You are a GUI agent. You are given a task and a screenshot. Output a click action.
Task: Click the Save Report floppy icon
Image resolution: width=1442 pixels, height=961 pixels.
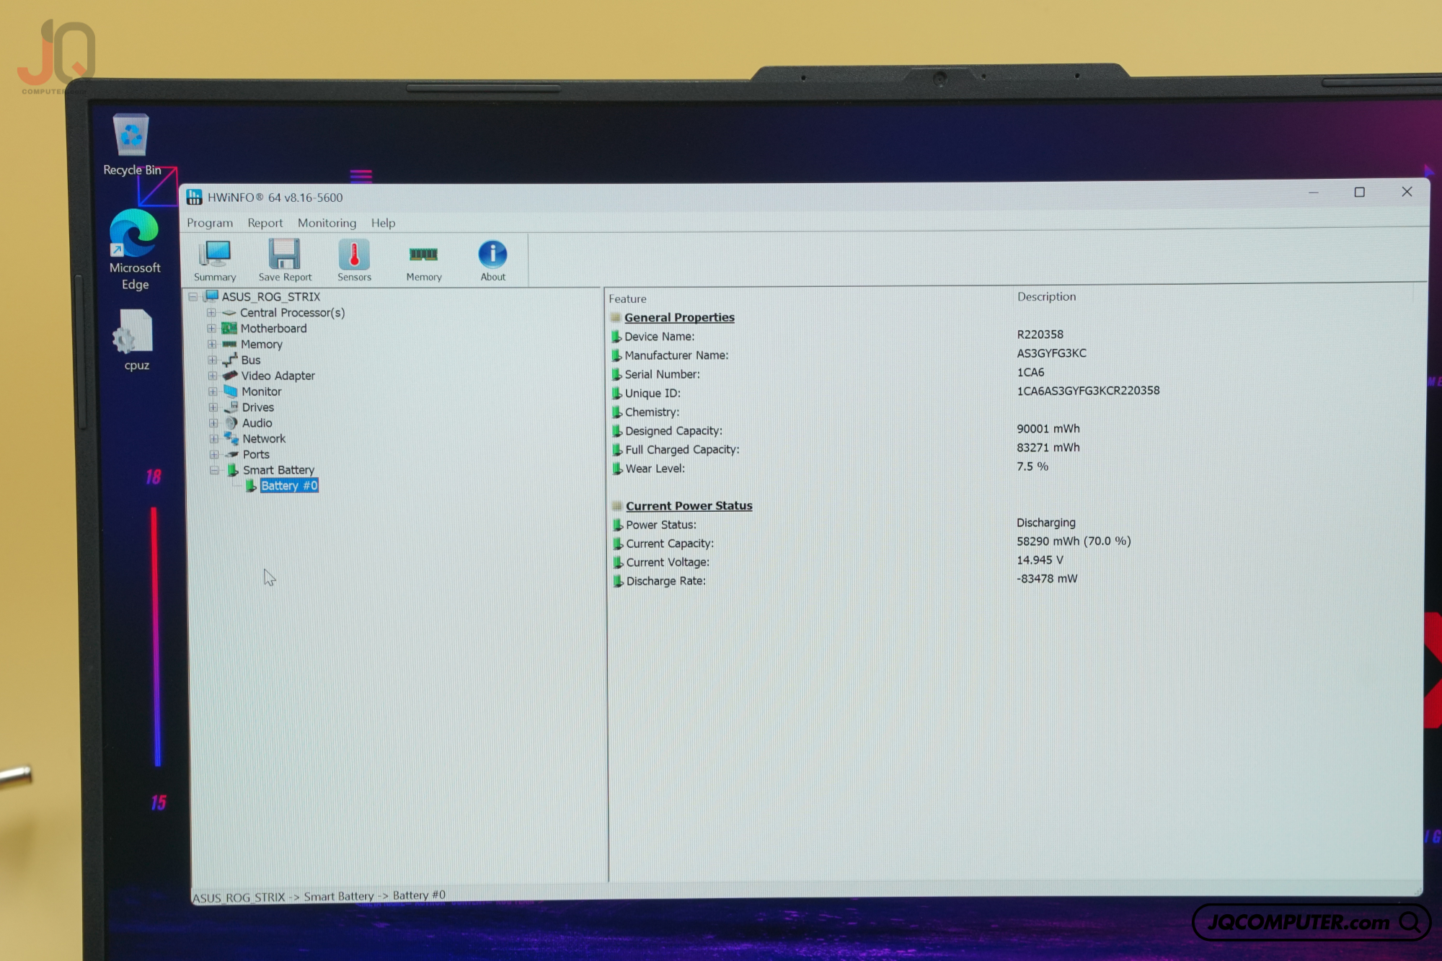(285, 260)
